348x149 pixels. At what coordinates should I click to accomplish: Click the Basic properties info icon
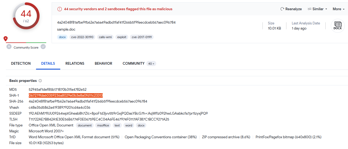pyautogui.click(x=40, y=81)
